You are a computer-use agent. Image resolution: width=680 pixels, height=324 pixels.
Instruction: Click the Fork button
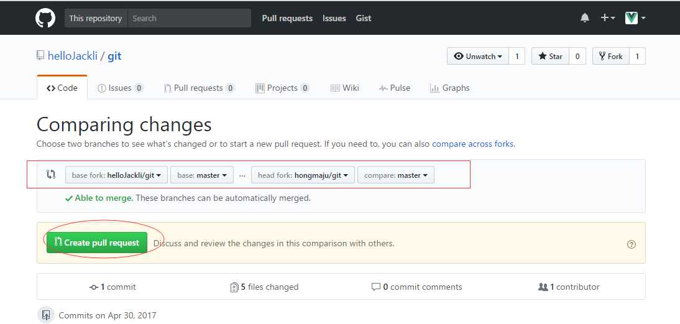point(610,56)
